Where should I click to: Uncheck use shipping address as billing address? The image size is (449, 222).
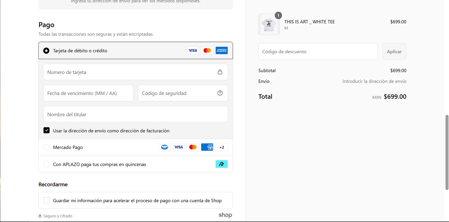coord(46,131)
